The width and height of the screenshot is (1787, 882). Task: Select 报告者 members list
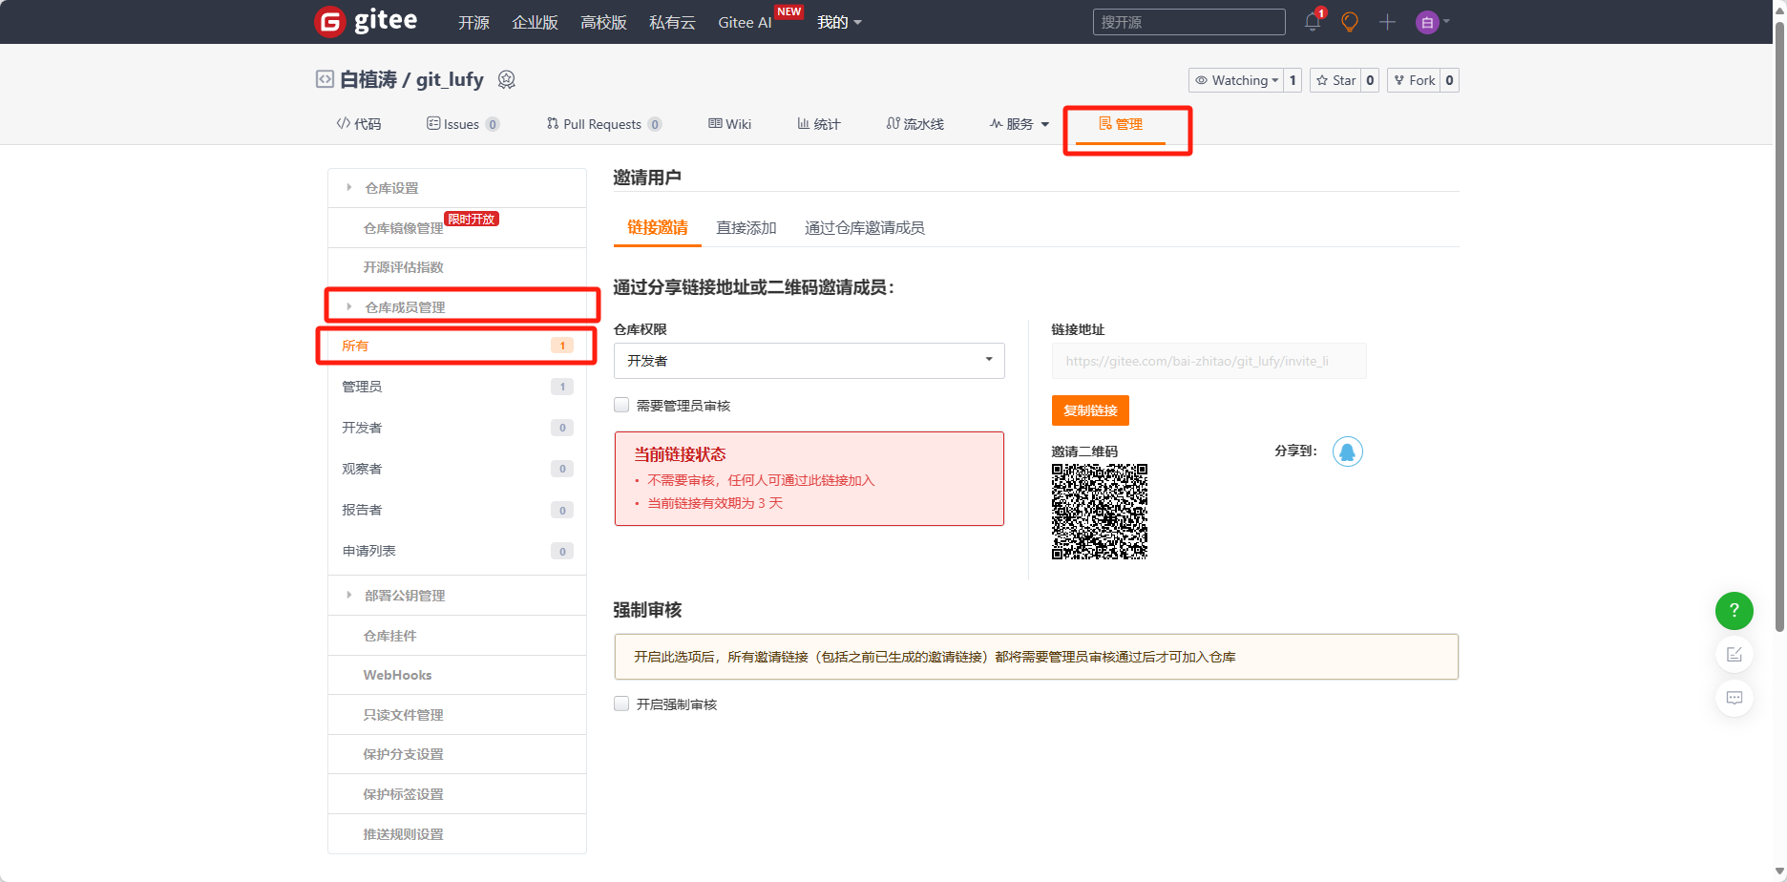pos(457,510)
